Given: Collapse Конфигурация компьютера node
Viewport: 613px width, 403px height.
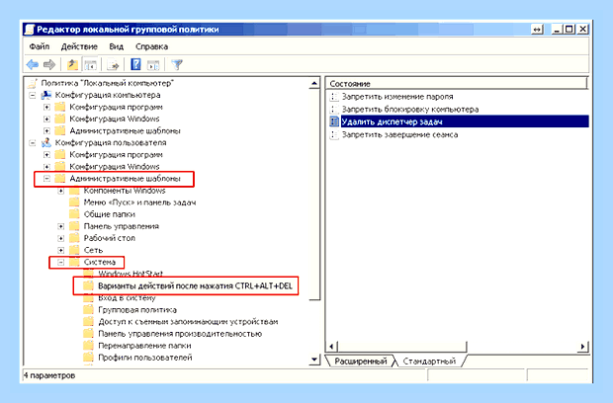Looking at the screenshot, I should (33, 95).
